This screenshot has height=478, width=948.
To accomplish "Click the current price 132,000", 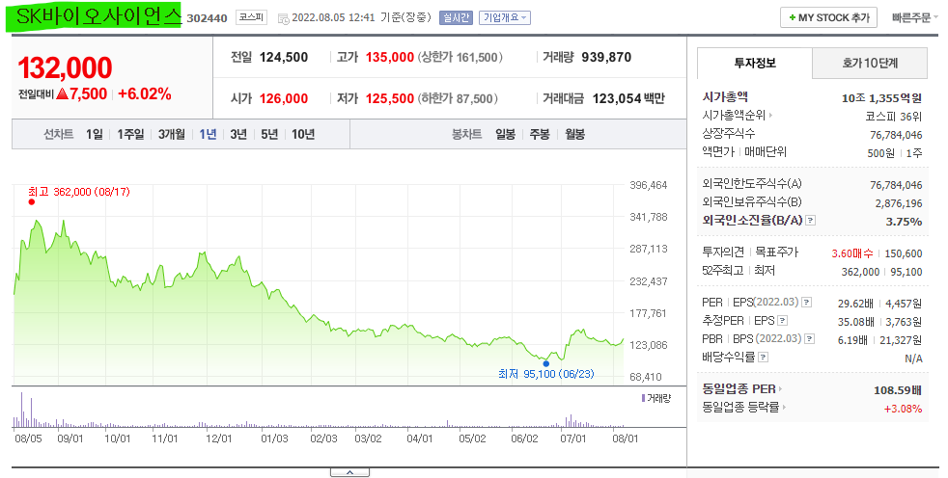I will 66,67.
